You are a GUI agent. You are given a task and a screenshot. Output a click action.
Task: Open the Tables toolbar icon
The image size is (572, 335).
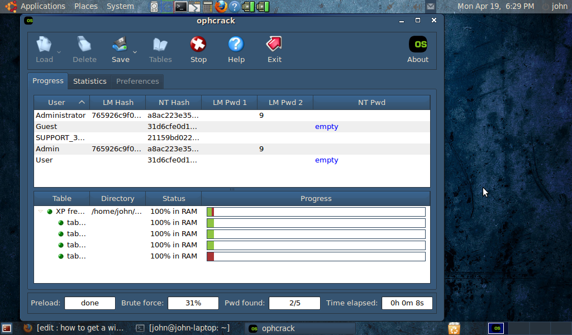160,45
